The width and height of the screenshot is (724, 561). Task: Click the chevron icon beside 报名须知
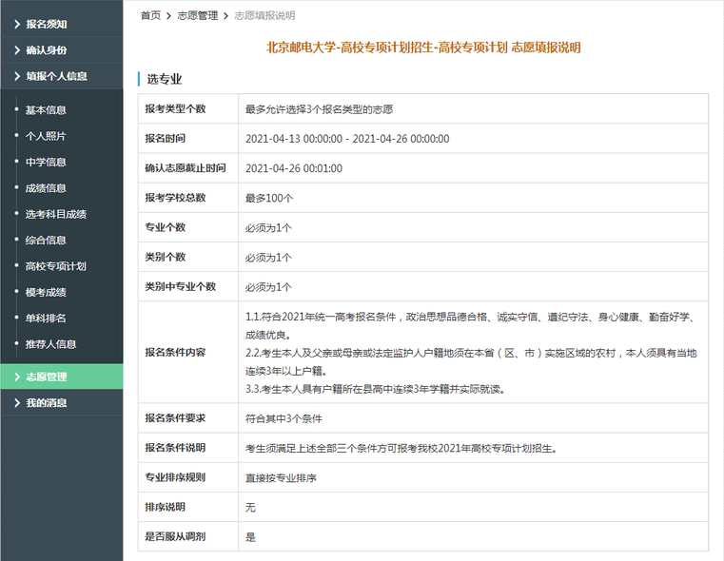tap(17, 24)
